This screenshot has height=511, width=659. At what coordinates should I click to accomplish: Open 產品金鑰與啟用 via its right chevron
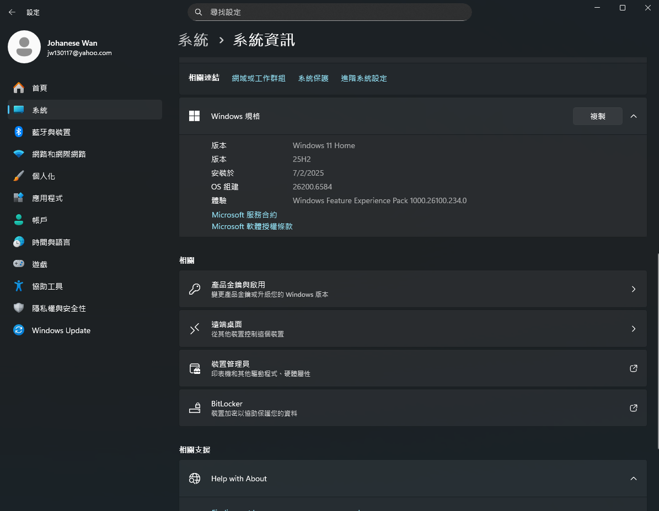[x=634, y=289]
